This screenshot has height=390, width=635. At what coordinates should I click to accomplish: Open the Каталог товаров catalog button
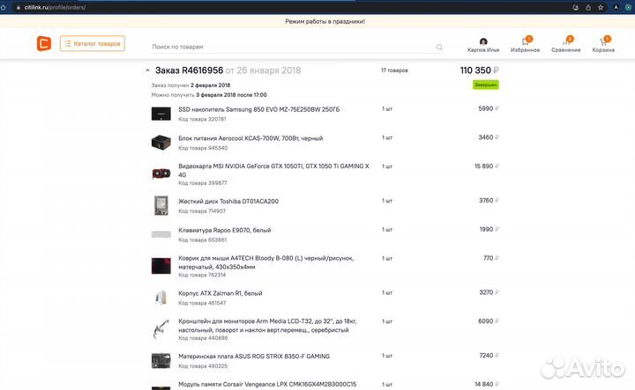(93, 43)
